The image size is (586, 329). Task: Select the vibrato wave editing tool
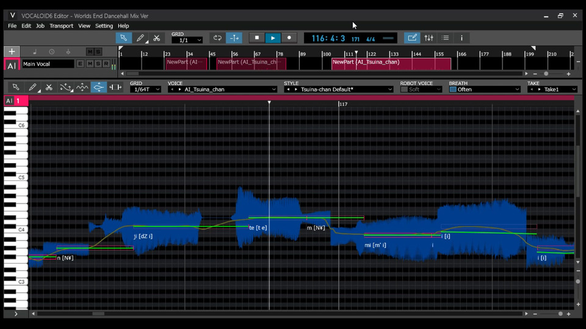pyautogui.click(x=82, y=87)
